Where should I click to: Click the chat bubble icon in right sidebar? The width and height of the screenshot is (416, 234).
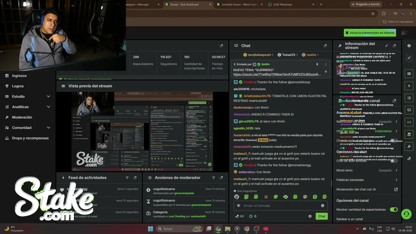click(x=409, y=110)
